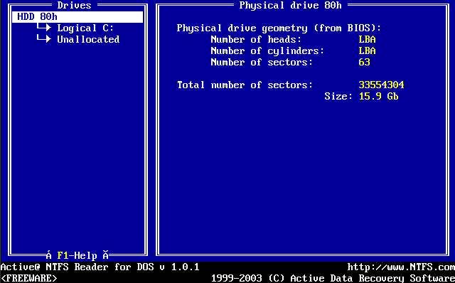The image size is (455, 283).
Task: Click the Number of sectors label
Action: coord(262,62)
